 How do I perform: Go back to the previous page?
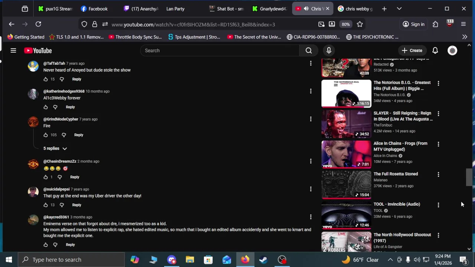12,24
